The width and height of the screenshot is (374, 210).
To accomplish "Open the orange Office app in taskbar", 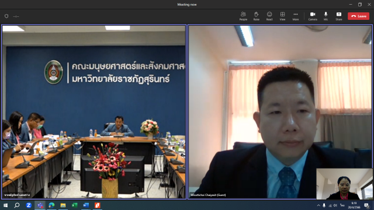I will [x=98, y=205].
